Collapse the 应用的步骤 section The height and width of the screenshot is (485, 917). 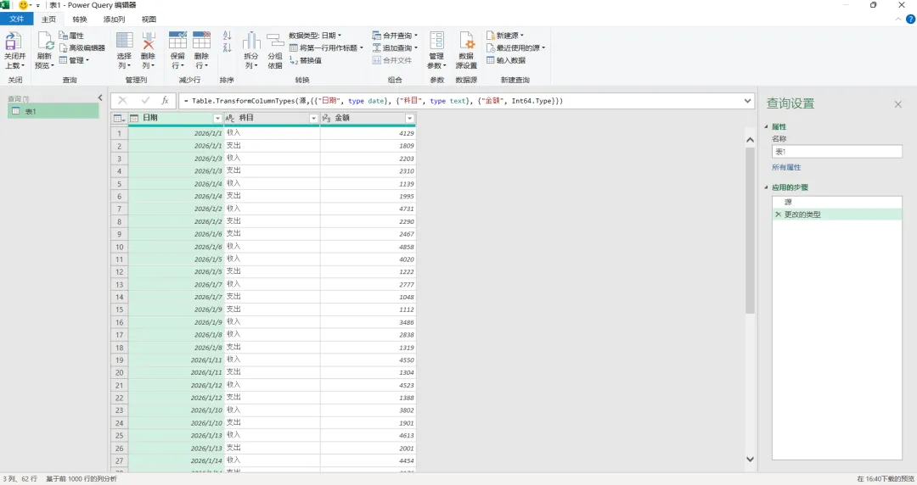click(x=766, y=187)
